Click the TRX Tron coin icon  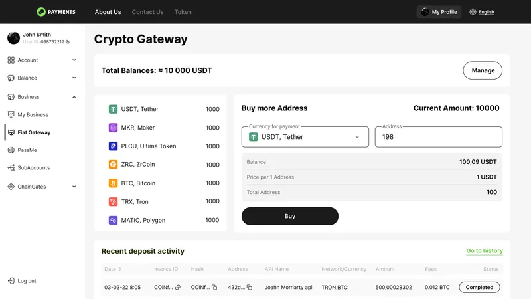click(x=113, y=202)
